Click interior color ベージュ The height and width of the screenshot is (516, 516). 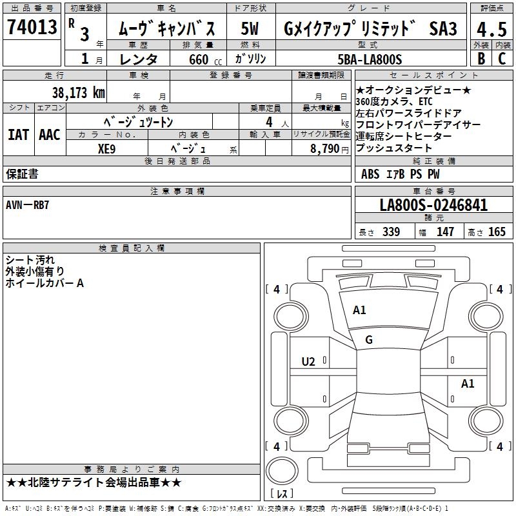pos(188,149)
